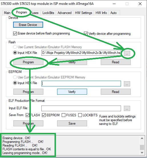Open the HW Info tab
This screenshot has width=147, height=158.
tap(101, 13)
